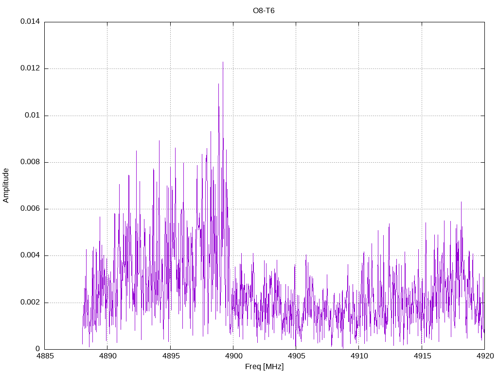Click the 4920 x-axis tick label
Screen dimensions: 498x373
[x=485, y=356]
